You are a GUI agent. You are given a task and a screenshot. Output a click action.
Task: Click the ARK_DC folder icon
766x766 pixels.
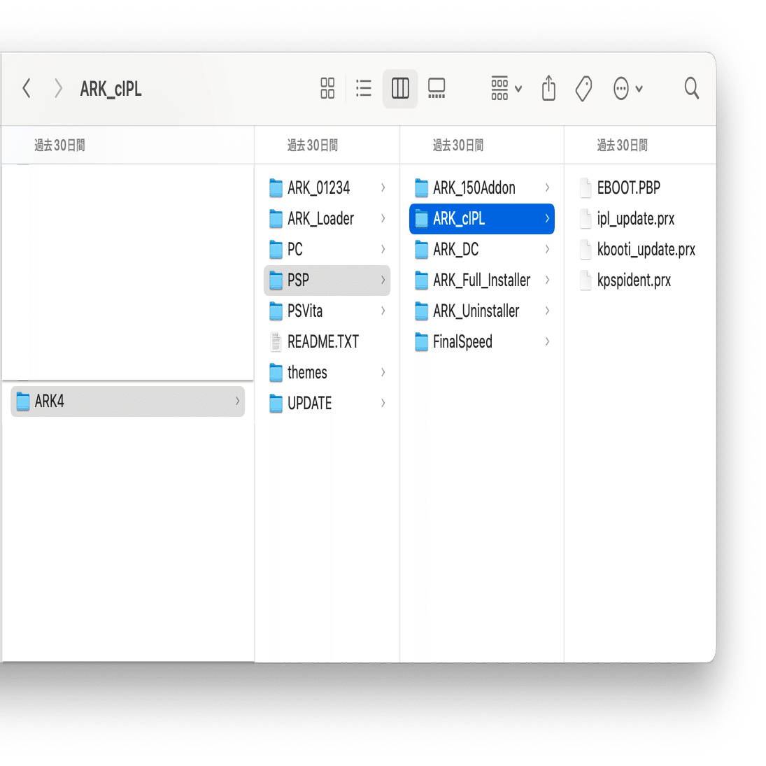422,249
